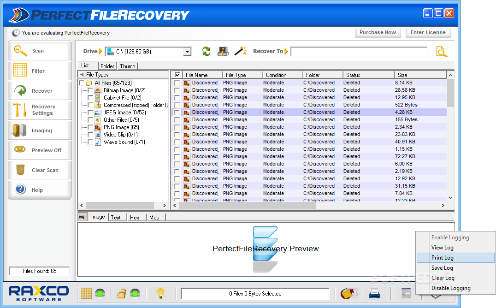Select Disable Logging menu entry
This screenshot has width=496, height=308.
pyautogui.click(x=455, y=288)
